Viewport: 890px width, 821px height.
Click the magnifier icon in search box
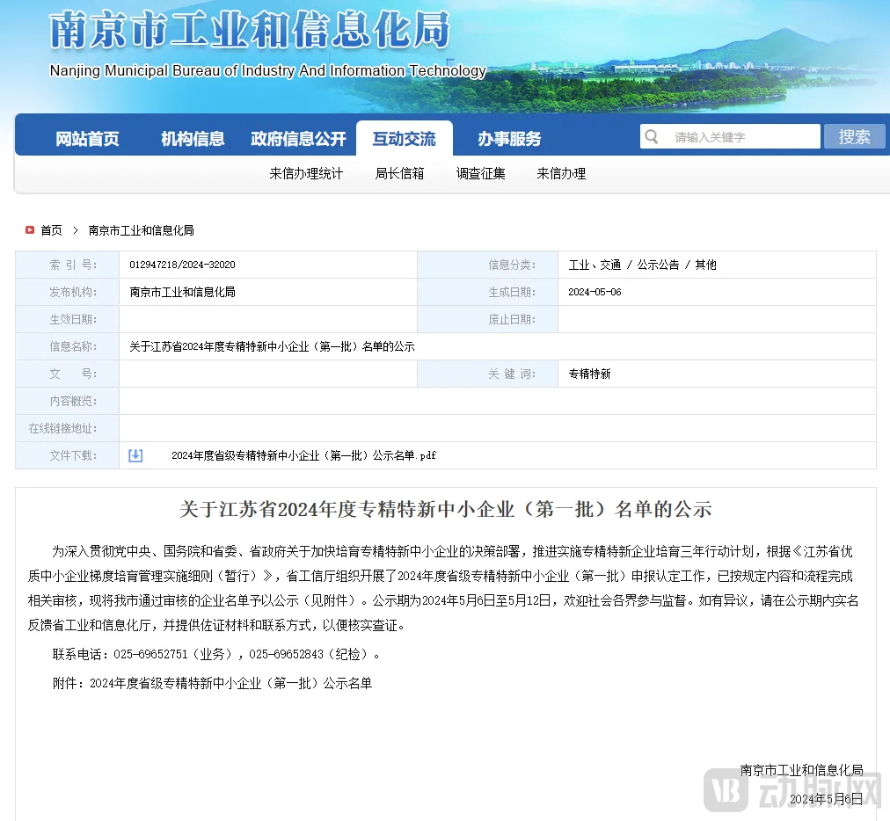pos(652,136)
